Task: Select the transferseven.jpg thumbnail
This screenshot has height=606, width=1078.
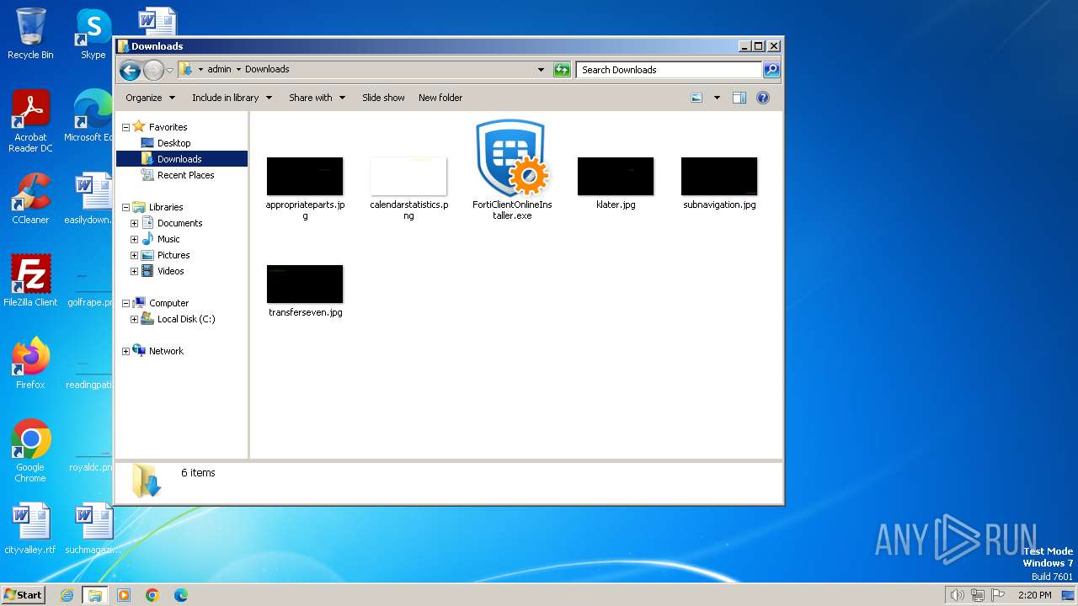Action: 305,284
